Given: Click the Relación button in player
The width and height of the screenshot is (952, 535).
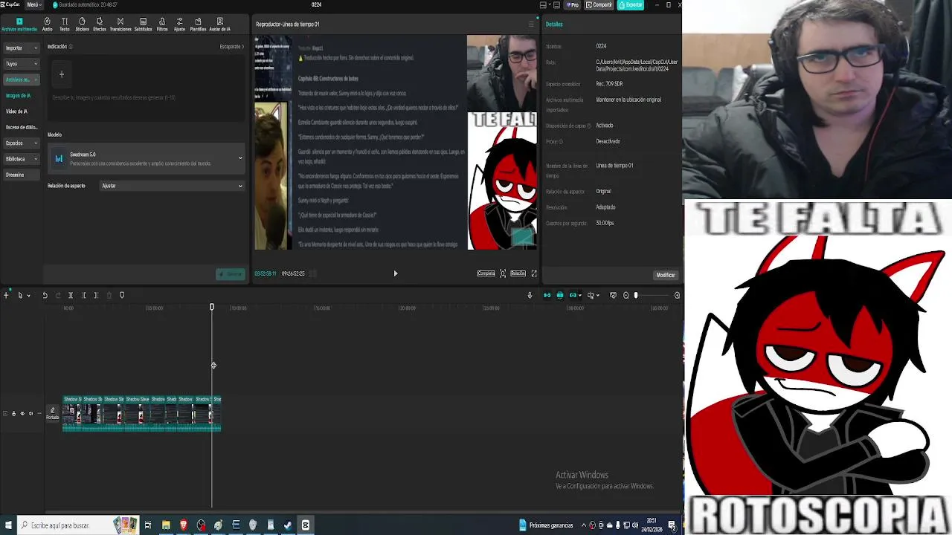Looking at the screenshot, I should coord(518,273).
